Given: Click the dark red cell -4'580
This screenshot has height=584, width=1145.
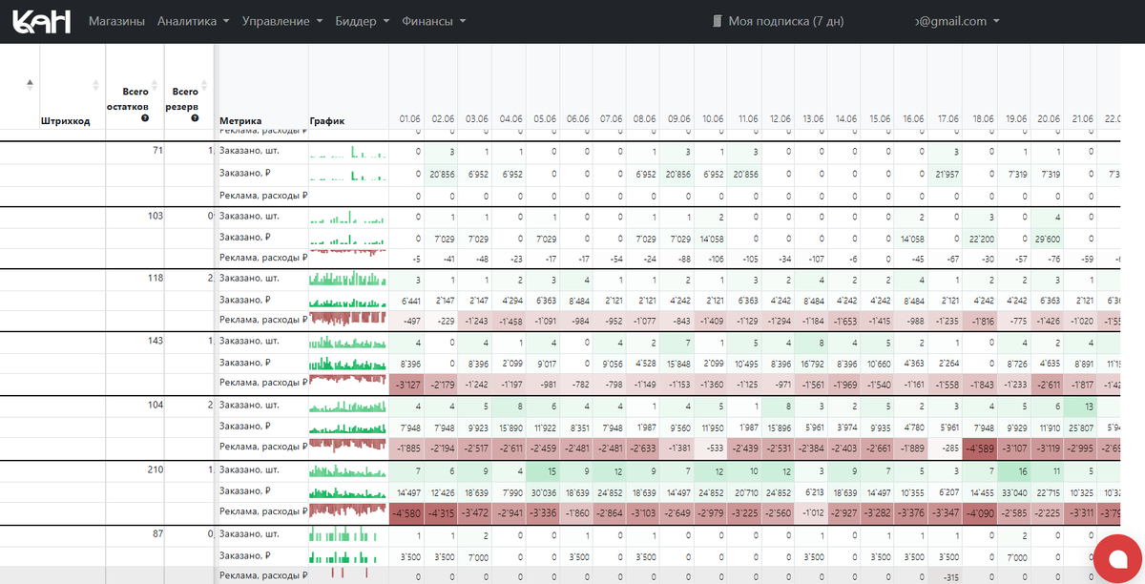Looking at the screenshot, I should (406, 511).
